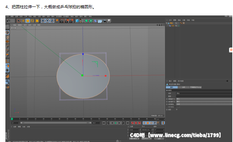Toggle the Y axis lock

pyautogui.click(x=48, y=21)
